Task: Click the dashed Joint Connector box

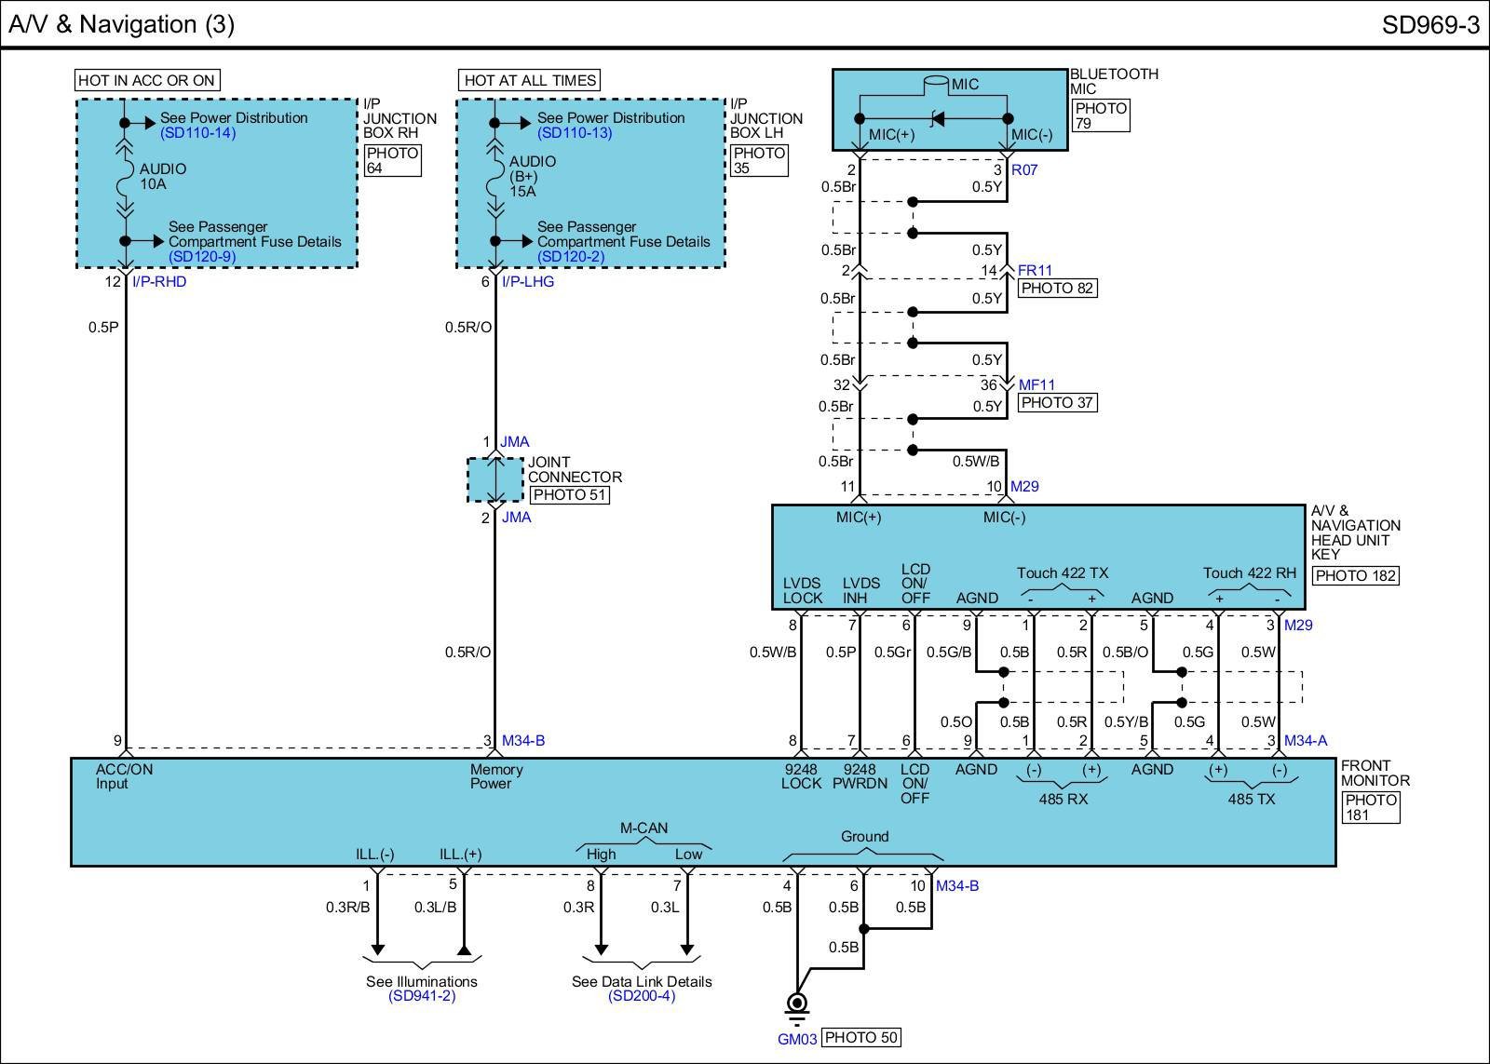Action: tap(494, 480)
